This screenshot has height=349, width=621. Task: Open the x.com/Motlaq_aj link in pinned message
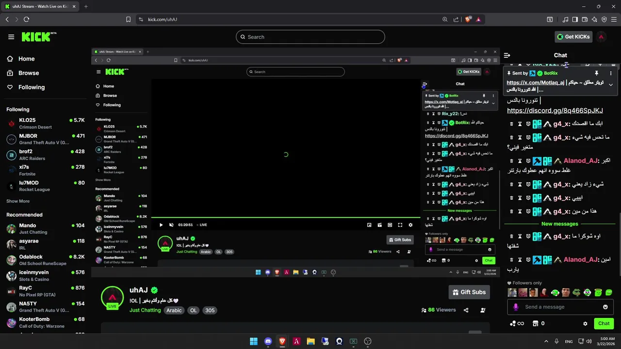(535, 82)
